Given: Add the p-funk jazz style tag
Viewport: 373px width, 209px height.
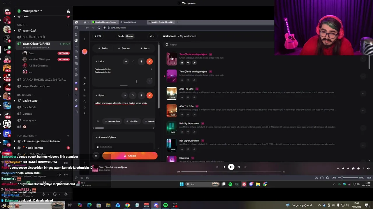Looking at the screenshot, I should (x=133, y=121).
